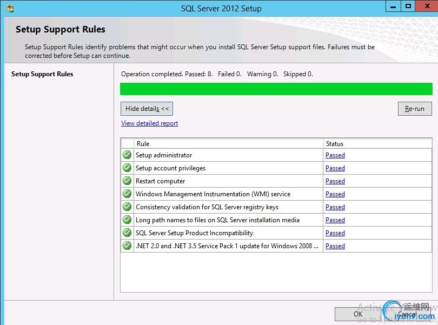Image resolution: width=438 pixels, height=325 pixels.
Task: Collapse the rules list with Hide details
Action: tap(147, 109)
